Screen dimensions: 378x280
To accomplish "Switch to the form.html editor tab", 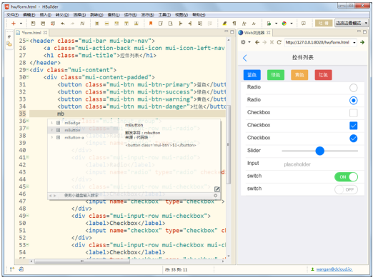I will click(31, 33).
